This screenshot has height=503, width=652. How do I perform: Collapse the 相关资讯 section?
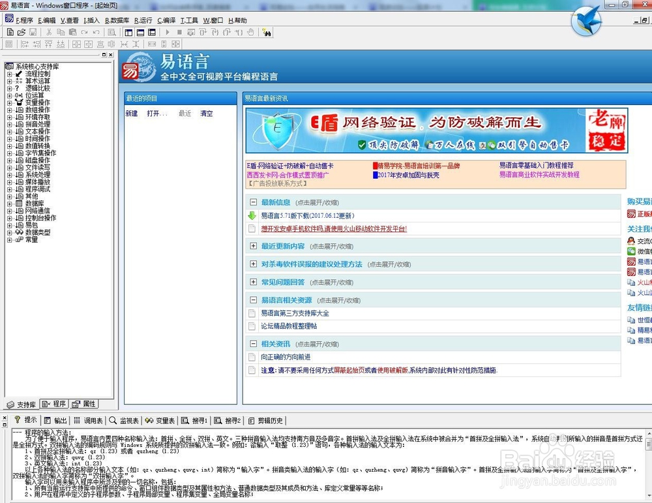tap(253, 344)
